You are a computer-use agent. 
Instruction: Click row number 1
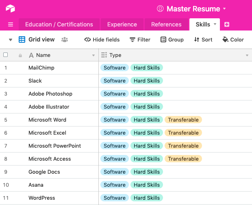[6, 68]
